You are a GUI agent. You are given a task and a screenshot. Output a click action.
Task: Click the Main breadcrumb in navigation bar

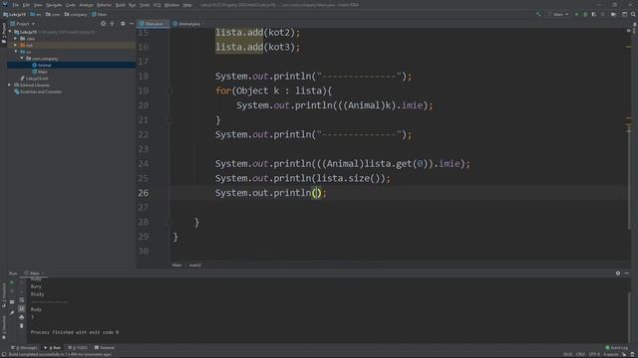coord(100,14)
